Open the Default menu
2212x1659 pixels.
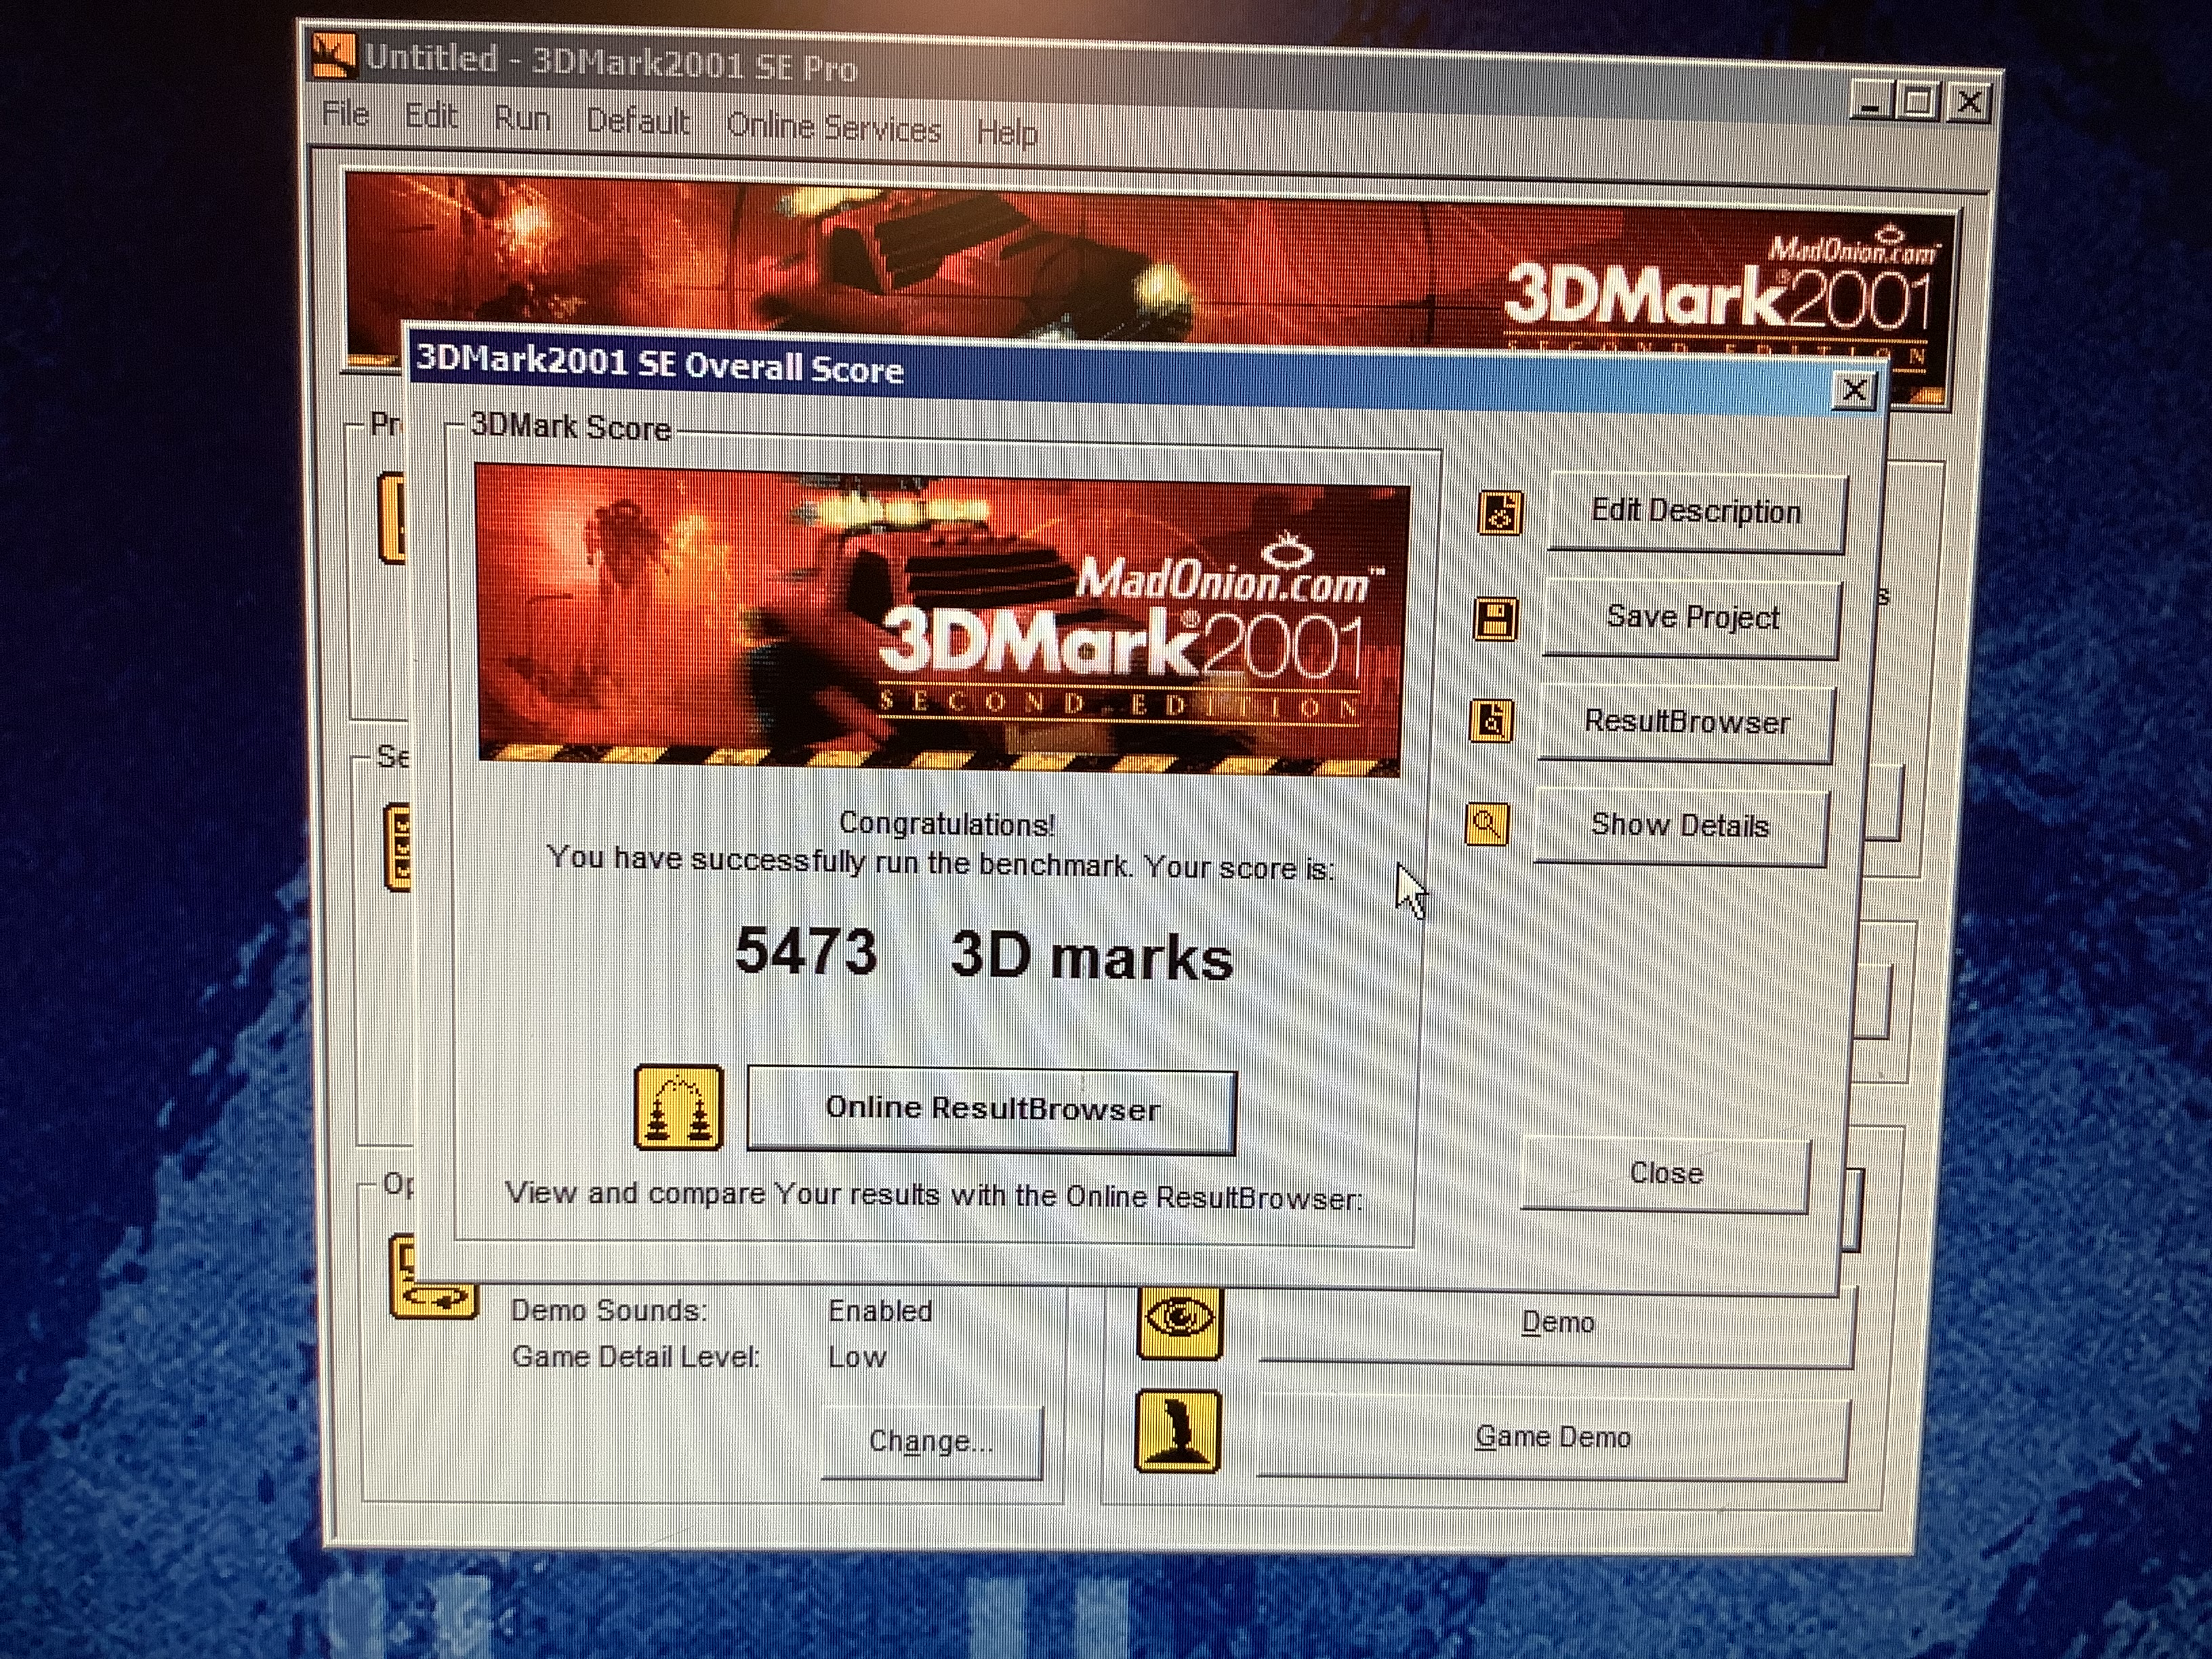pos(638,122)
